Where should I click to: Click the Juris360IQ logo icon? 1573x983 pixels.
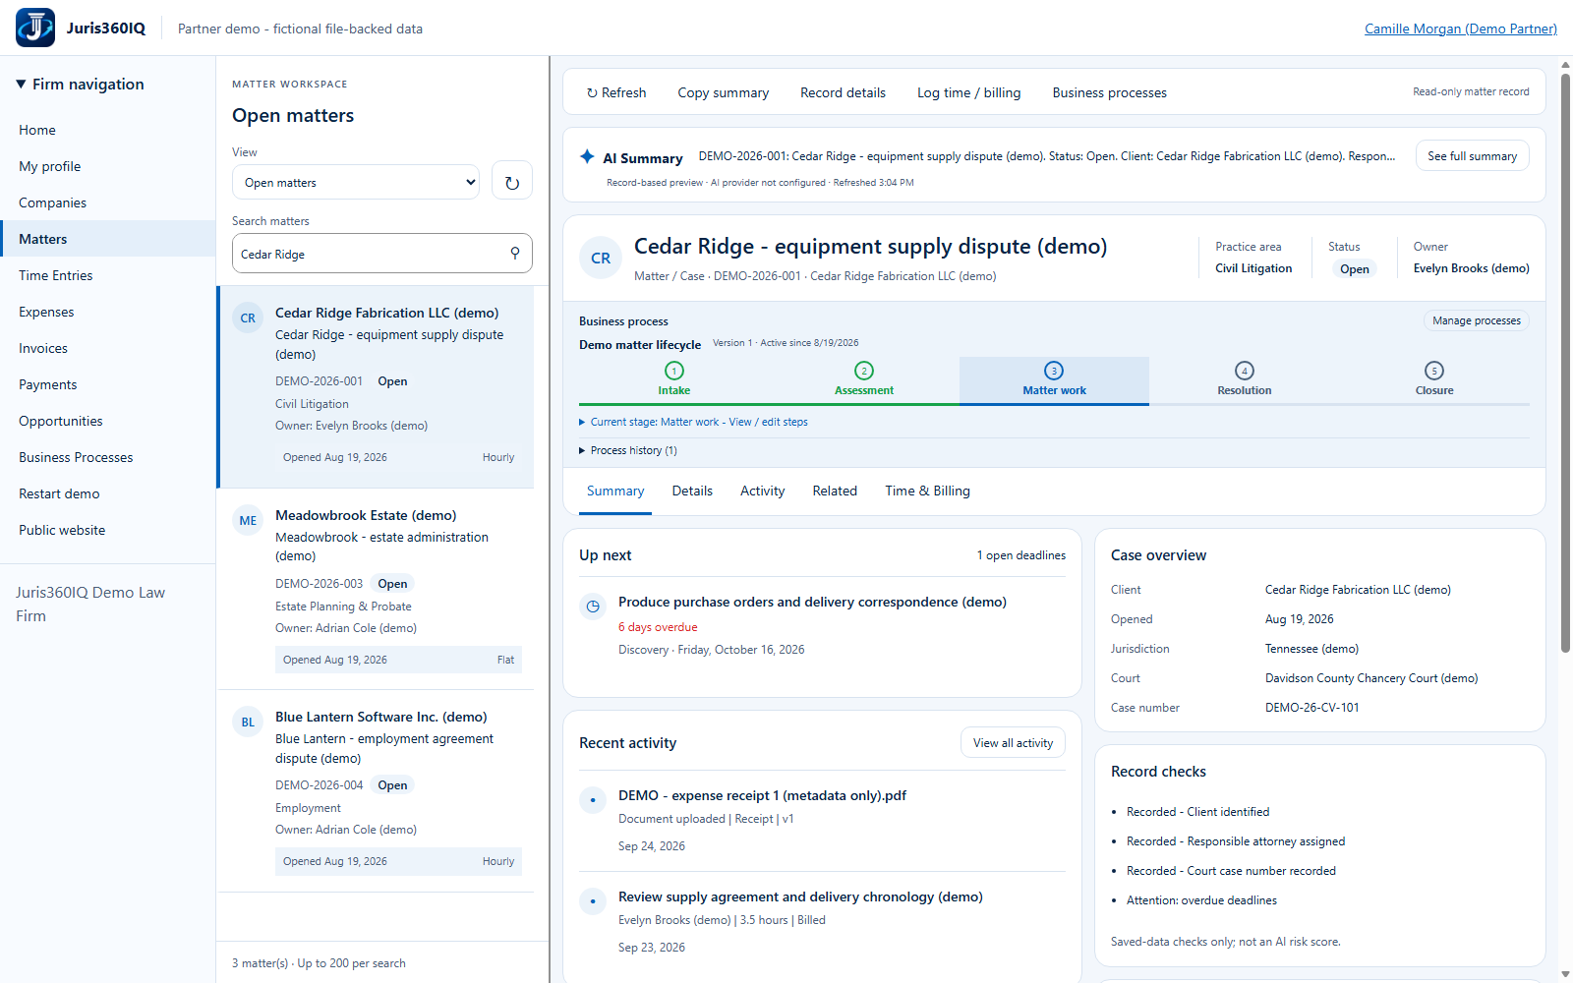(35, 28)
